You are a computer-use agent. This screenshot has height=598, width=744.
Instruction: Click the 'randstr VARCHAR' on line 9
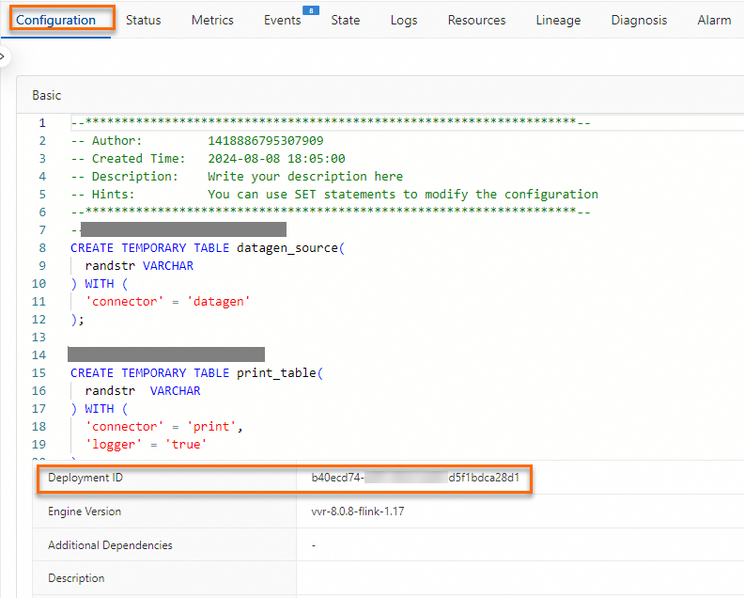click(139, 265)
